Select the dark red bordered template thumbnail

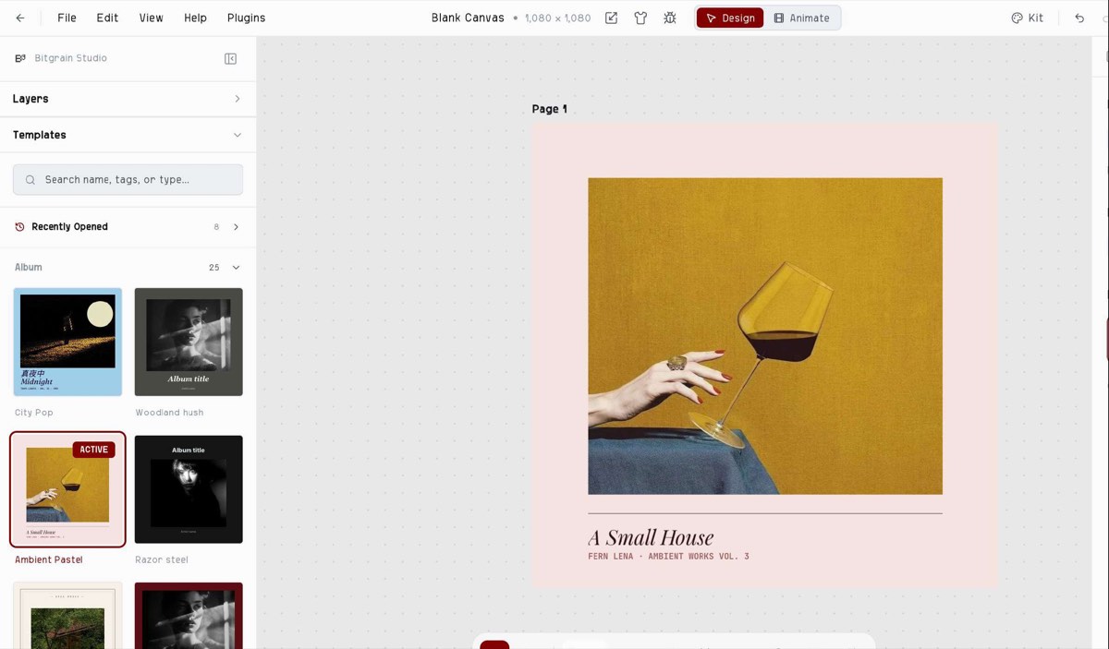click(x=189, y=616)
